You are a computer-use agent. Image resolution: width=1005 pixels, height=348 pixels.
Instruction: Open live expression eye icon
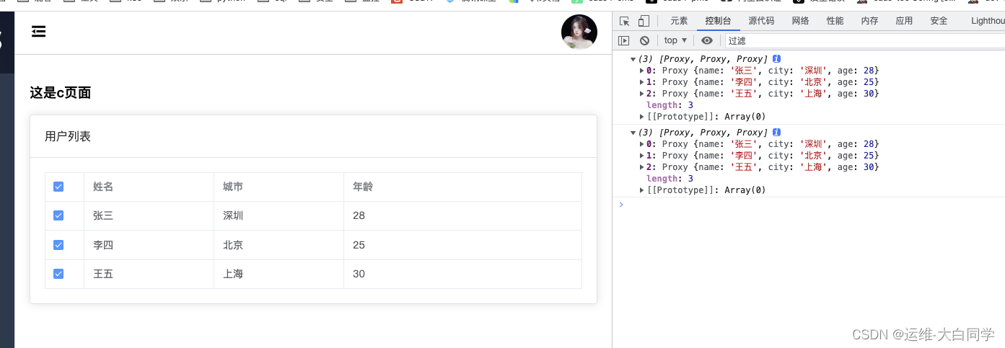[707, 40]
